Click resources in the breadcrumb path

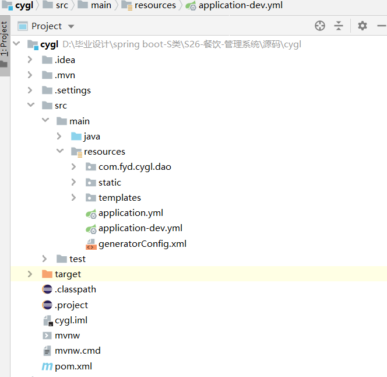coord(154,5)
